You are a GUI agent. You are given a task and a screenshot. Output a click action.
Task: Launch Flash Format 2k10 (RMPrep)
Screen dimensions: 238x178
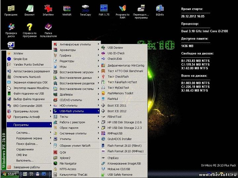click(x=124, y=151)
